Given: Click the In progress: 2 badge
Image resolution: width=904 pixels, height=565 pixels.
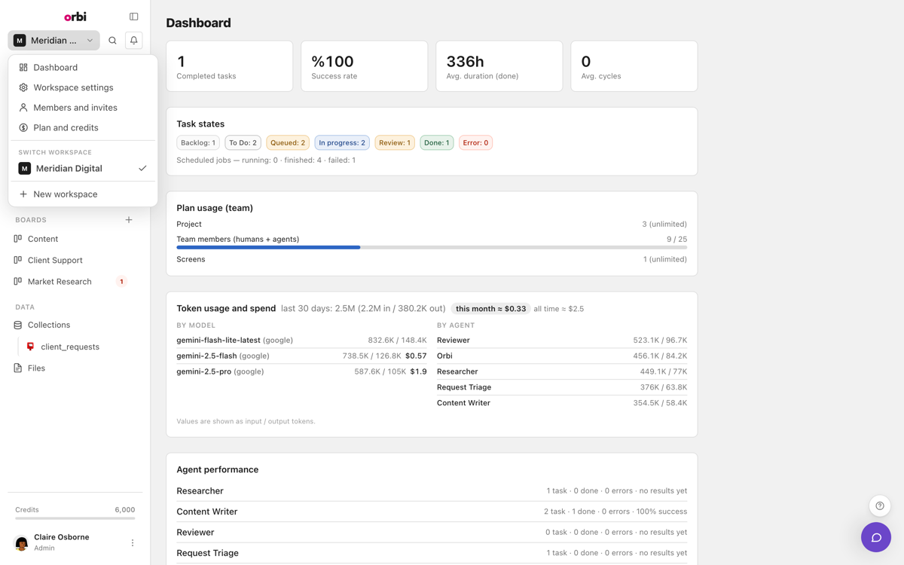Looking at the screenshot, I should (342, 142).
